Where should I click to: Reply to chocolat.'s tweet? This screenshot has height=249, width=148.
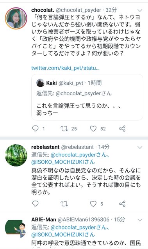coord(36,128)
